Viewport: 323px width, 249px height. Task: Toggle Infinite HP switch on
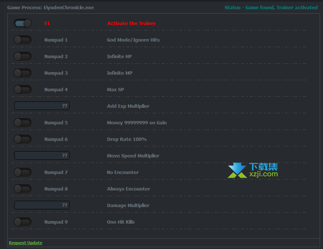(22, 56)
